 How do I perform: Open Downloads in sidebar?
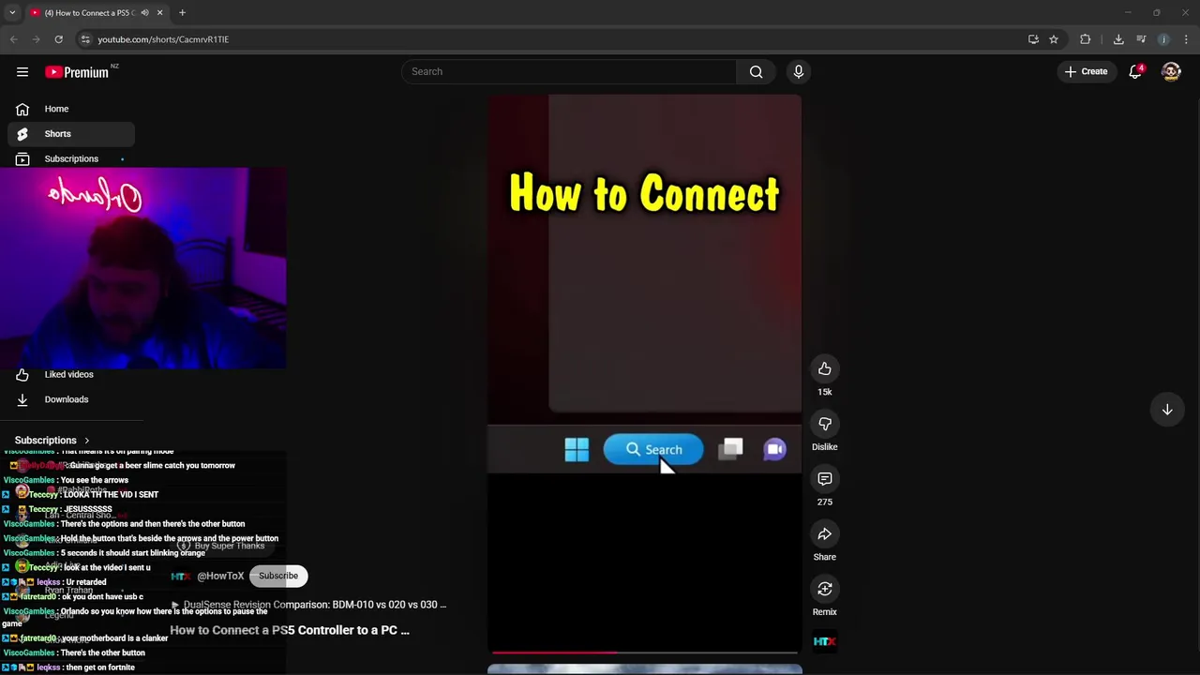click(x=71, y=399)
